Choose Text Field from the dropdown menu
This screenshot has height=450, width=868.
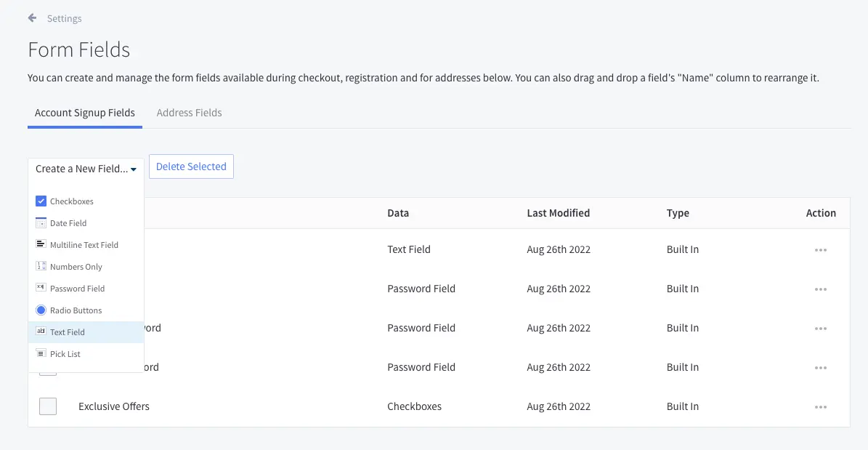(68, 332)
